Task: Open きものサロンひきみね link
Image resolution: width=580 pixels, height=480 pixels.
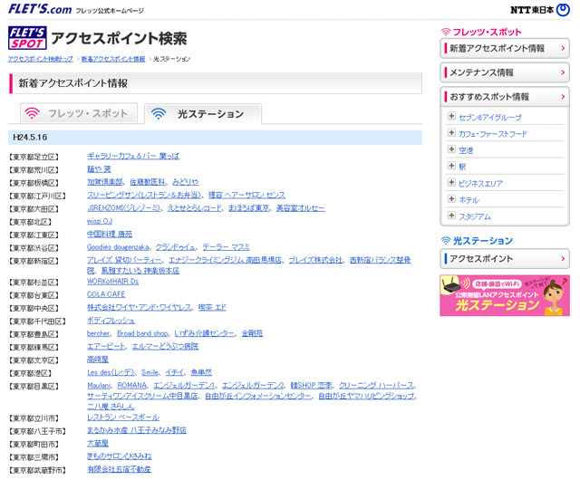Action: tap(119, 456)
